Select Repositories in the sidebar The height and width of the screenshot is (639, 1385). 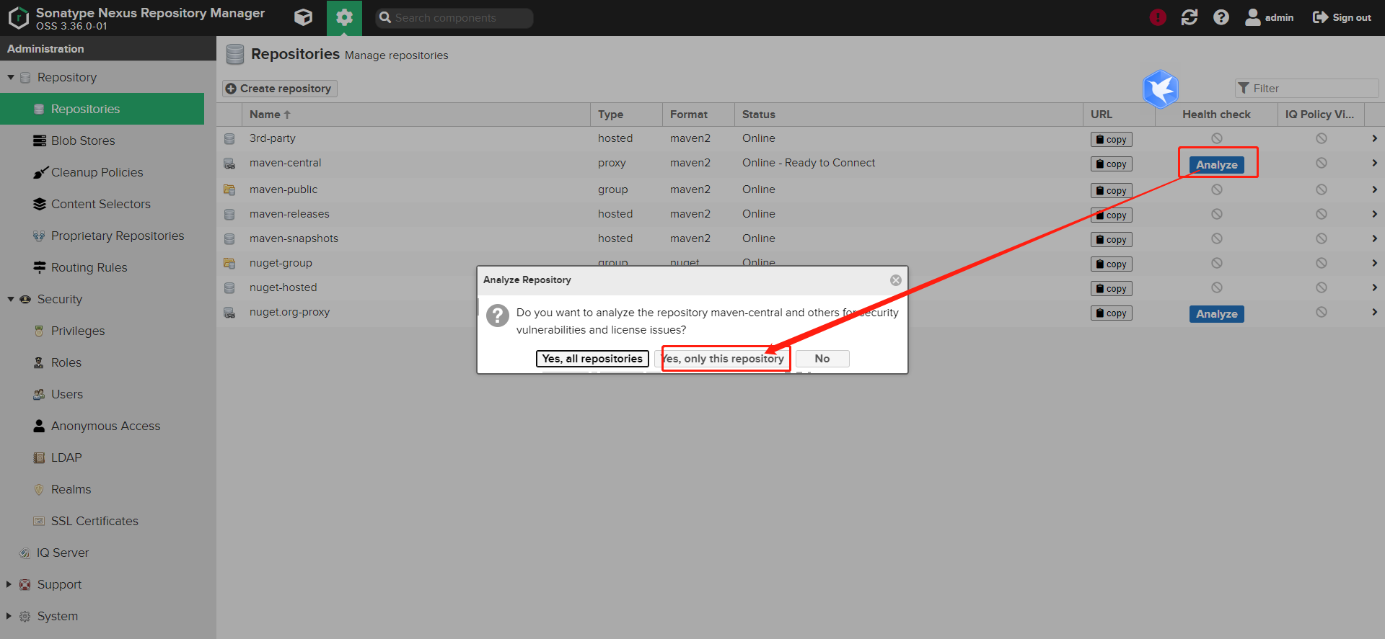102,109
